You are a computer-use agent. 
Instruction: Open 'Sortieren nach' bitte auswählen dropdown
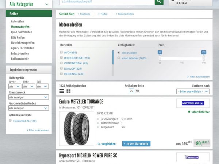[193, 91]
